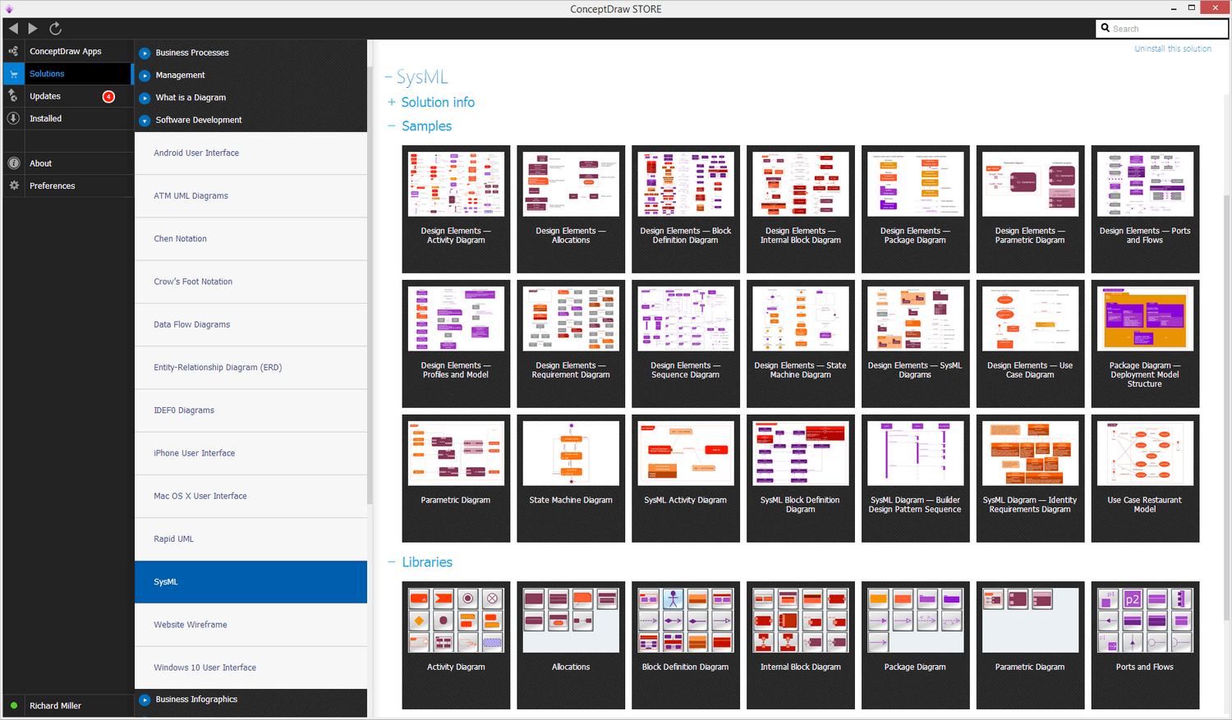Select Solutions in the sidebar
The width and height of the screenshot is (1232, 720).
click(47, 74)
